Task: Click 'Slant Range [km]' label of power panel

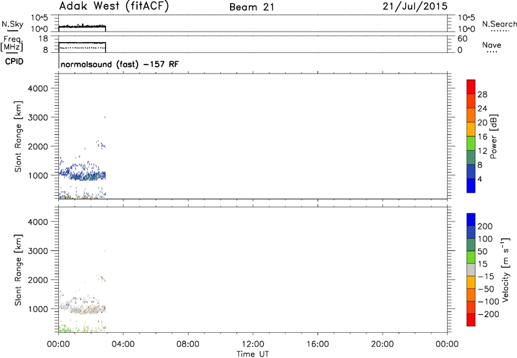Action: 18,136
